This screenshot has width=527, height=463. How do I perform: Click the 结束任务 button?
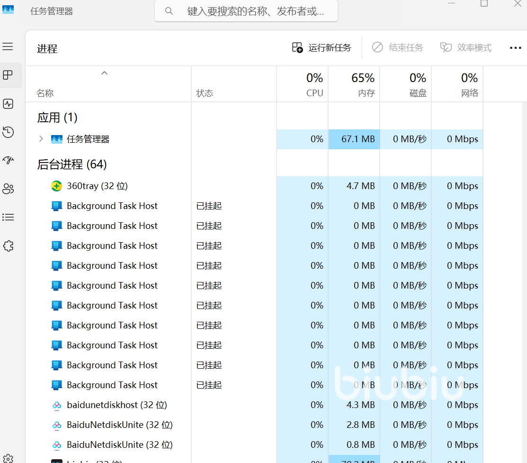[398, 48]
